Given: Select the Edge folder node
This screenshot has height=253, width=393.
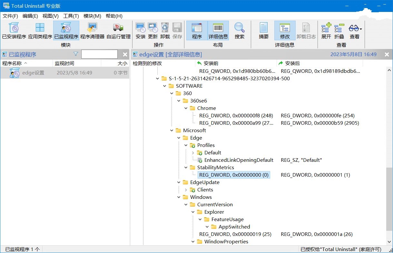Looking at the screenshot, I should (196, 138).
